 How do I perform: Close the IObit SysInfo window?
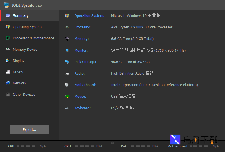220,5
